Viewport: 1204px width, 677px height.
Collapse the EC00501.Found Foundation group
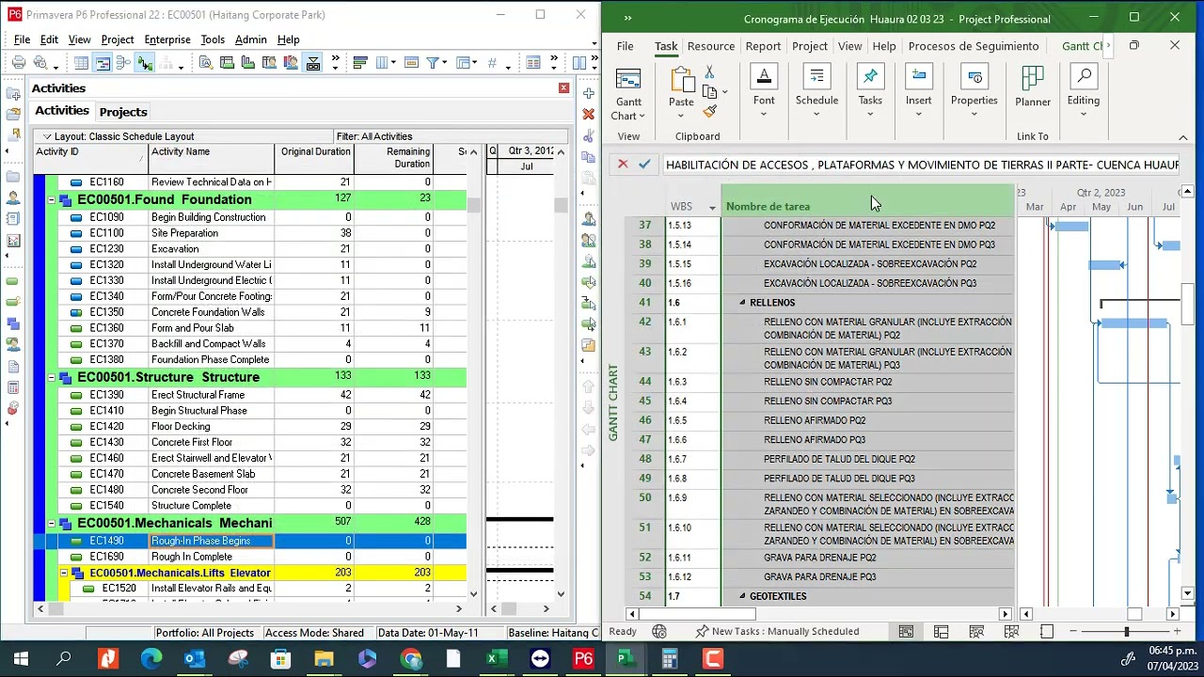click(x=52, y=200)
